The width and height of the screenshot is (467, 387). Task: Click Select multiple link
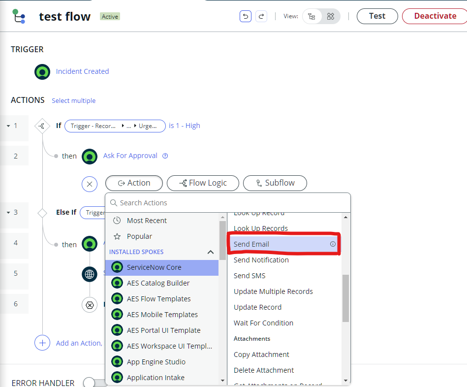click(x=73, y=101)
